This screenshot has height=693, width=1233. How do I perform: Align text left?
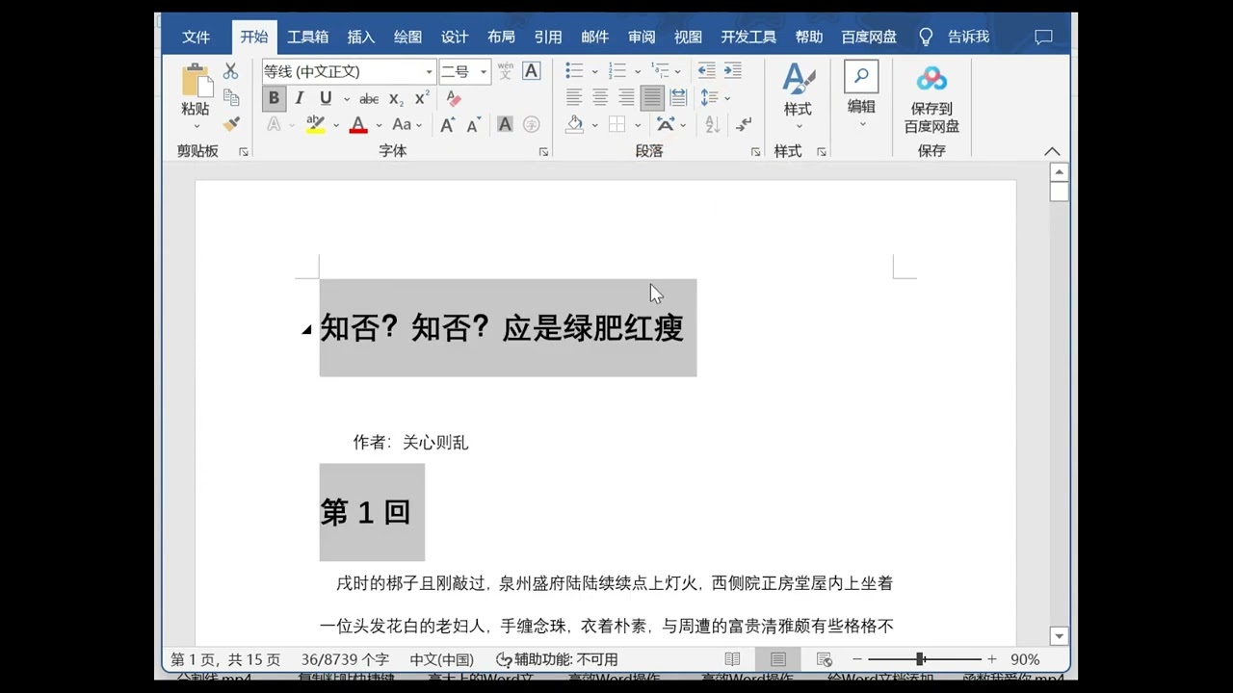coord(574,97)
